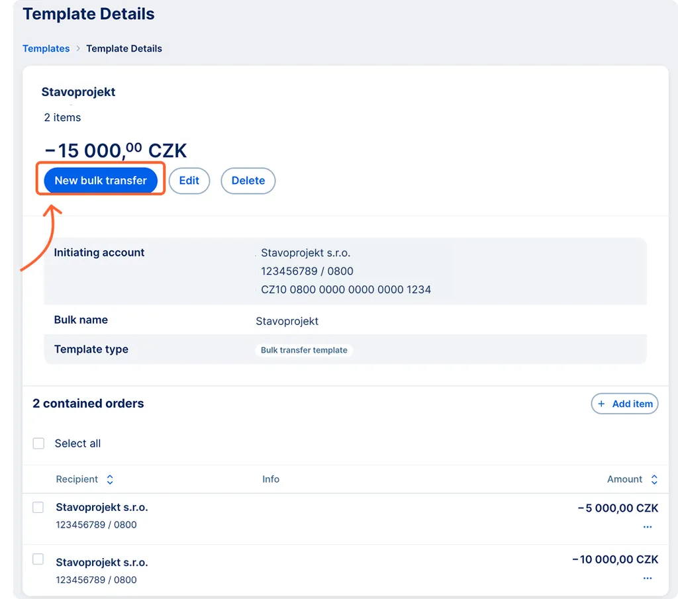Click the IBAN CZ10 0800 account number
The height and width of the screenshot is (599, 678).
pyautogui.click(x=346, y=289)
